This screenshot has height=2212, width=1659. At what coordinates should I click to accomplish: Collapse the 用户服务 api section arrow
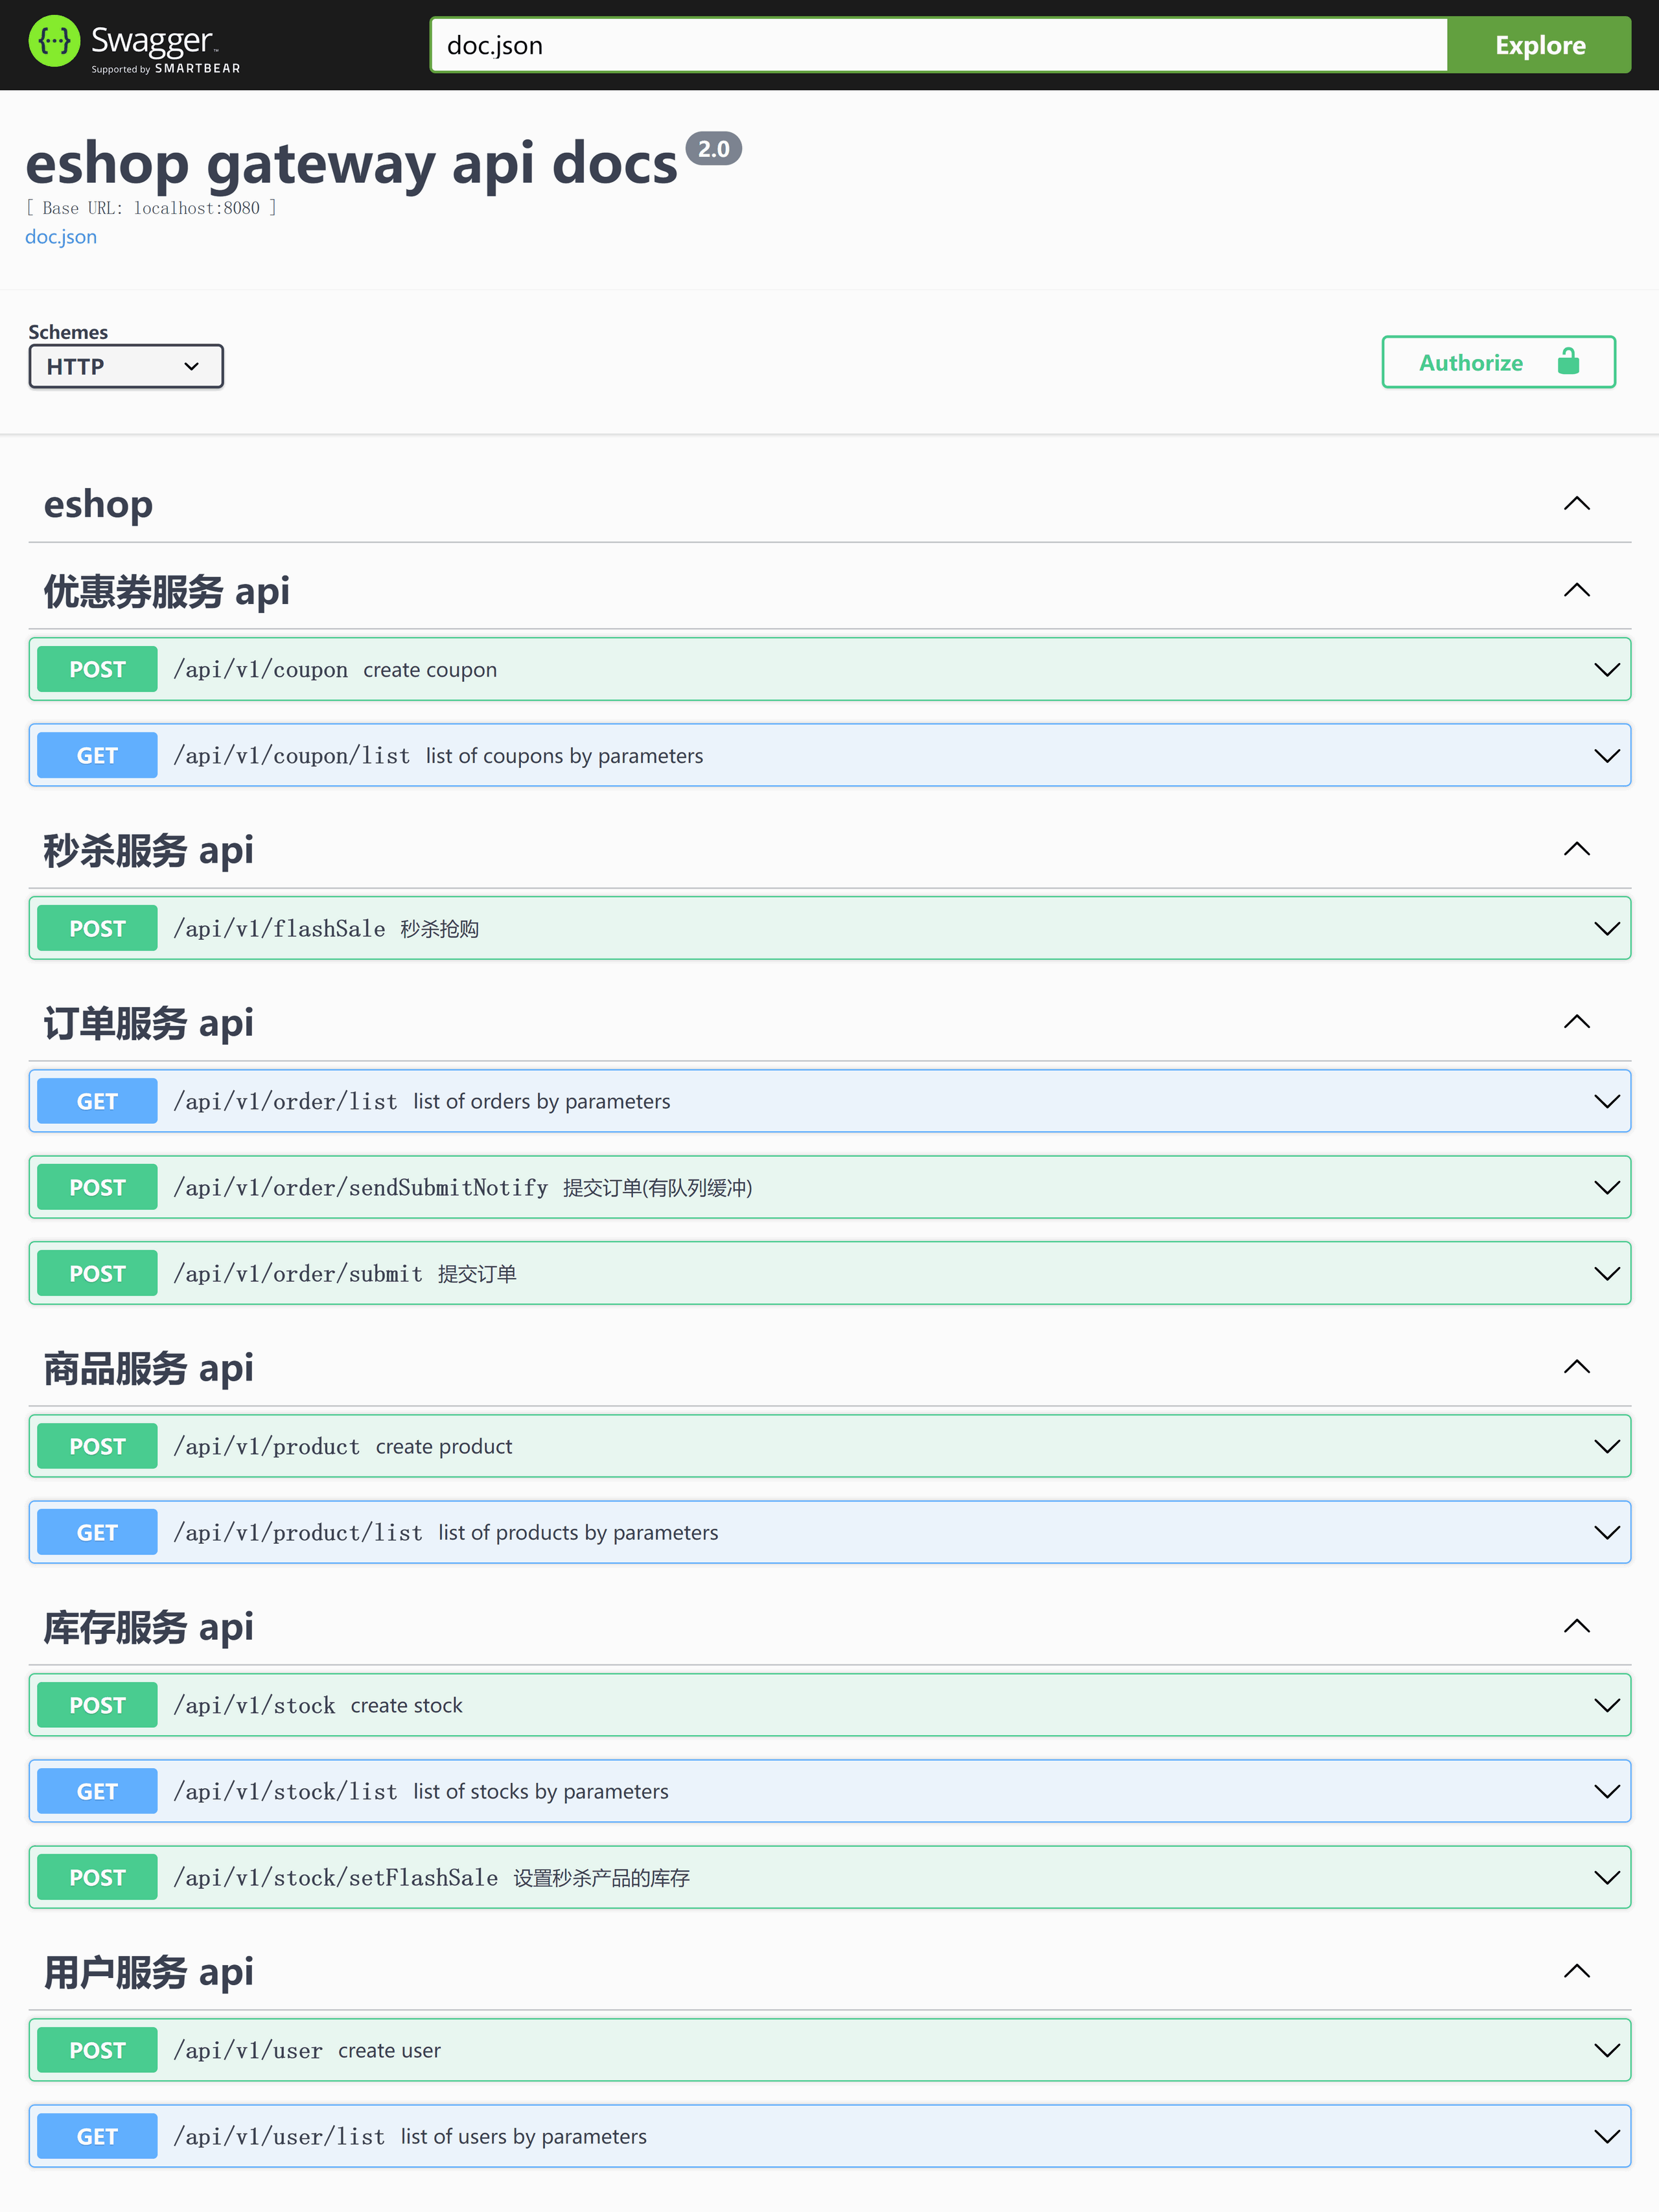1576,1971
